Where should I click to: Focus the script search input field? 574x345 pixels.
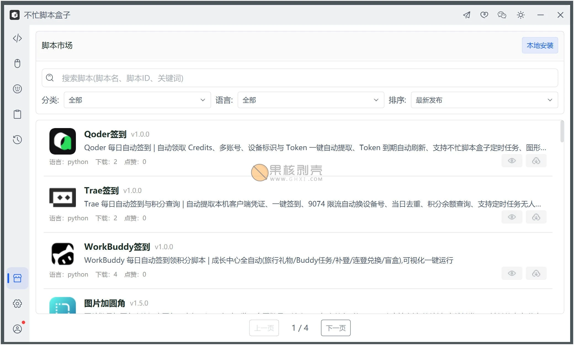click(300, 78)
